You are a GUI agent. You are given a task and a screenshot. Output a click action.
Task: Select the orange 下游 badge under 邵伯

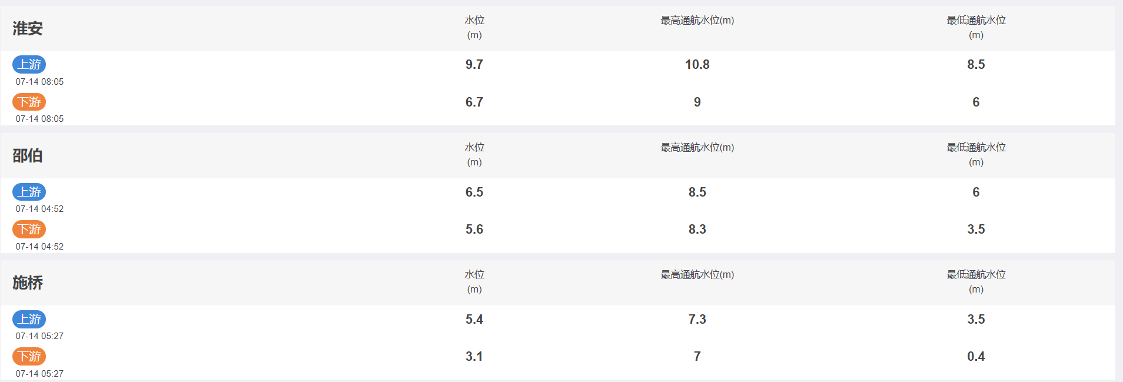tap(29, 229)
